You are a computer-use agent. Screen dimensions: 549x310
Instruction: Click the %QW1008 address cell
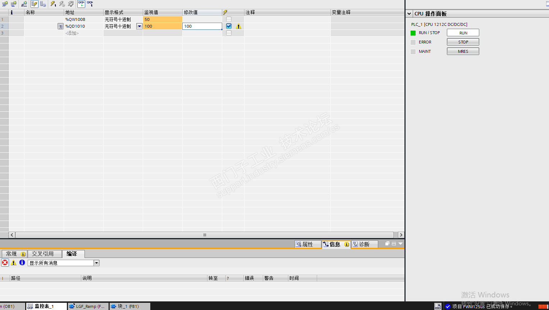pyautogui.click(x=83, y=19)
